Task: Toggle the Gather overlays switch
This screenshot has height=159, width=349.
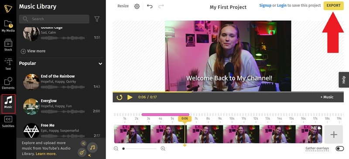Action: [x=340, y=149]
